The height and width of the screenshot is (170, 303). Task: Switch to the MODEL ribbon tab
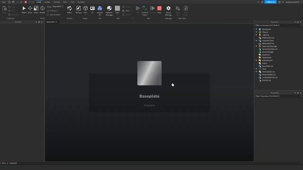point(47,2)
